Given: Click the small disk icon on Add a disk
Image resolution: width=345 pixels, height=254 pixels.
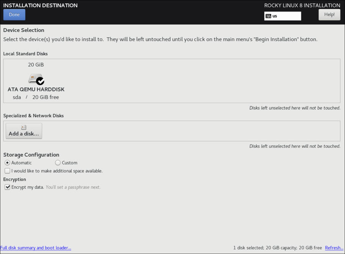Looking at the screenshot, I should [x=23, y=126].
